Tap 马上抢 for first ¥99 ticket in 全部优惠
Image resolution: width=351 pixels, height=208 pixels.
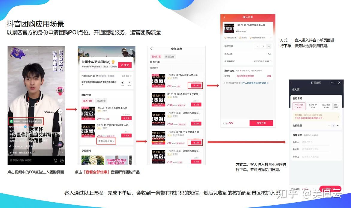click(196, 85)
